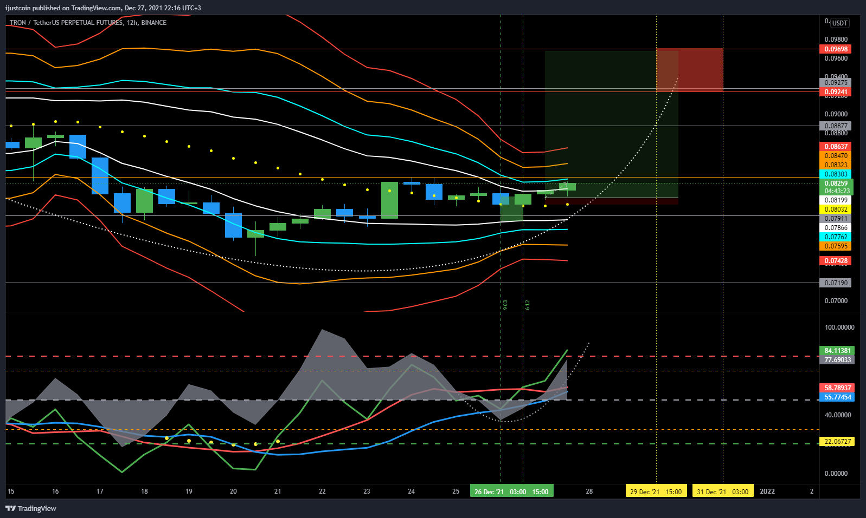Click the cyan 0.07762 price label
The image size is (866, 518).
[836, 237]
